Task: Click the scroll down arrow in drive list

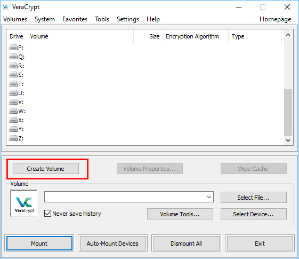Action: tap(288, 140)
